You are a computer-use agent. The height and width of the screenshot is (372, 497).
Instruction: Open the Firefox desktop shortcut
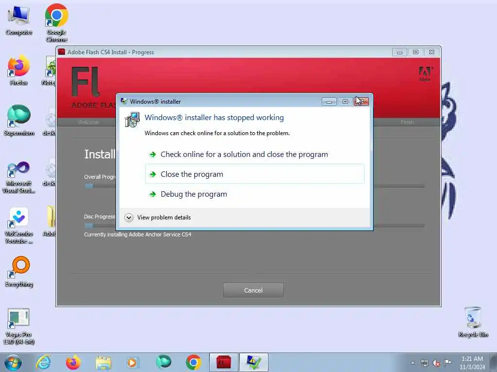[19, 70]
